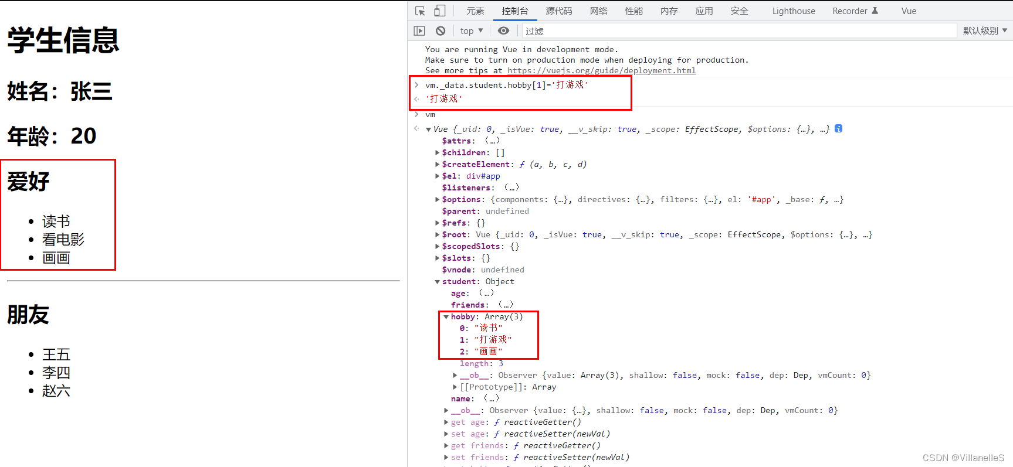Viewport: 1013px width, 467px height.
Task: Click the 年龄：20 heading
Action: click(52, 136)
